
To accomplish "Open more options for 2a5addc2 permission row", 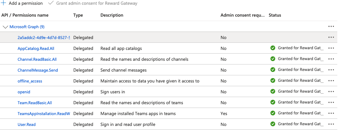I will coord(331,37).
